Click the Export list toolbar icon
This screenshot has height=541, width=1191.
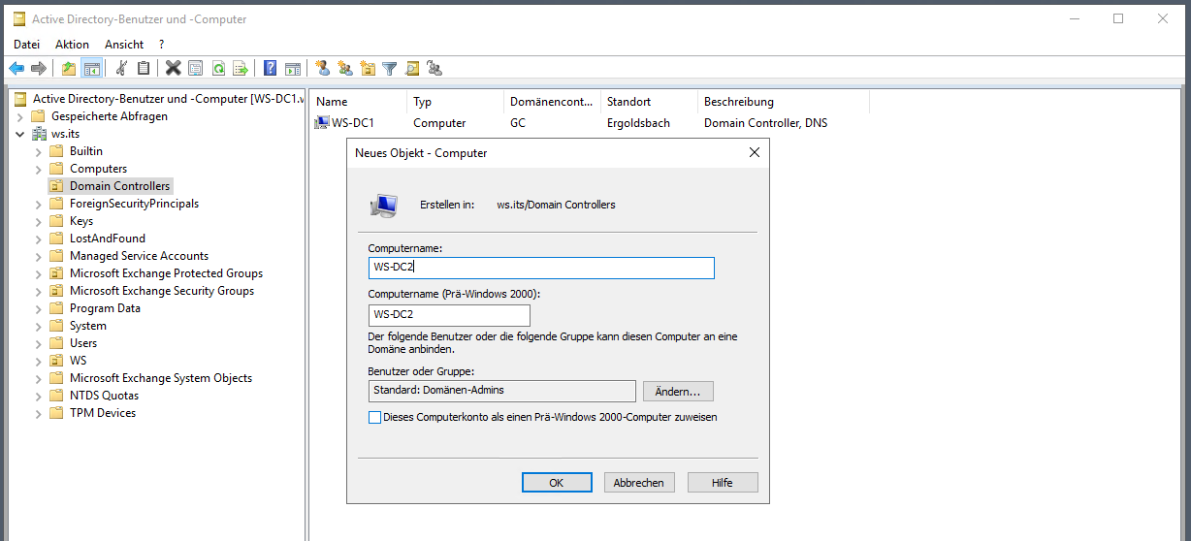click(x=241, y=68)
